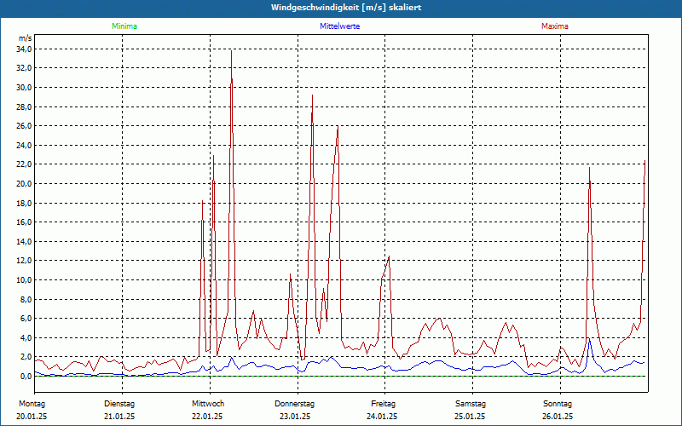Click the 4,0 y-axis value
This screenshot has width=682, height=426.
(26, 337)
